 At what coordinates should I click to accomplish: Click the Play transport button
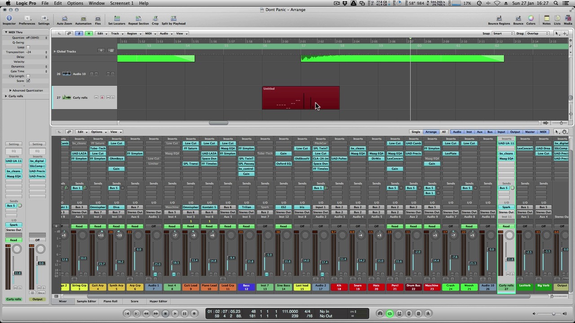175,314
